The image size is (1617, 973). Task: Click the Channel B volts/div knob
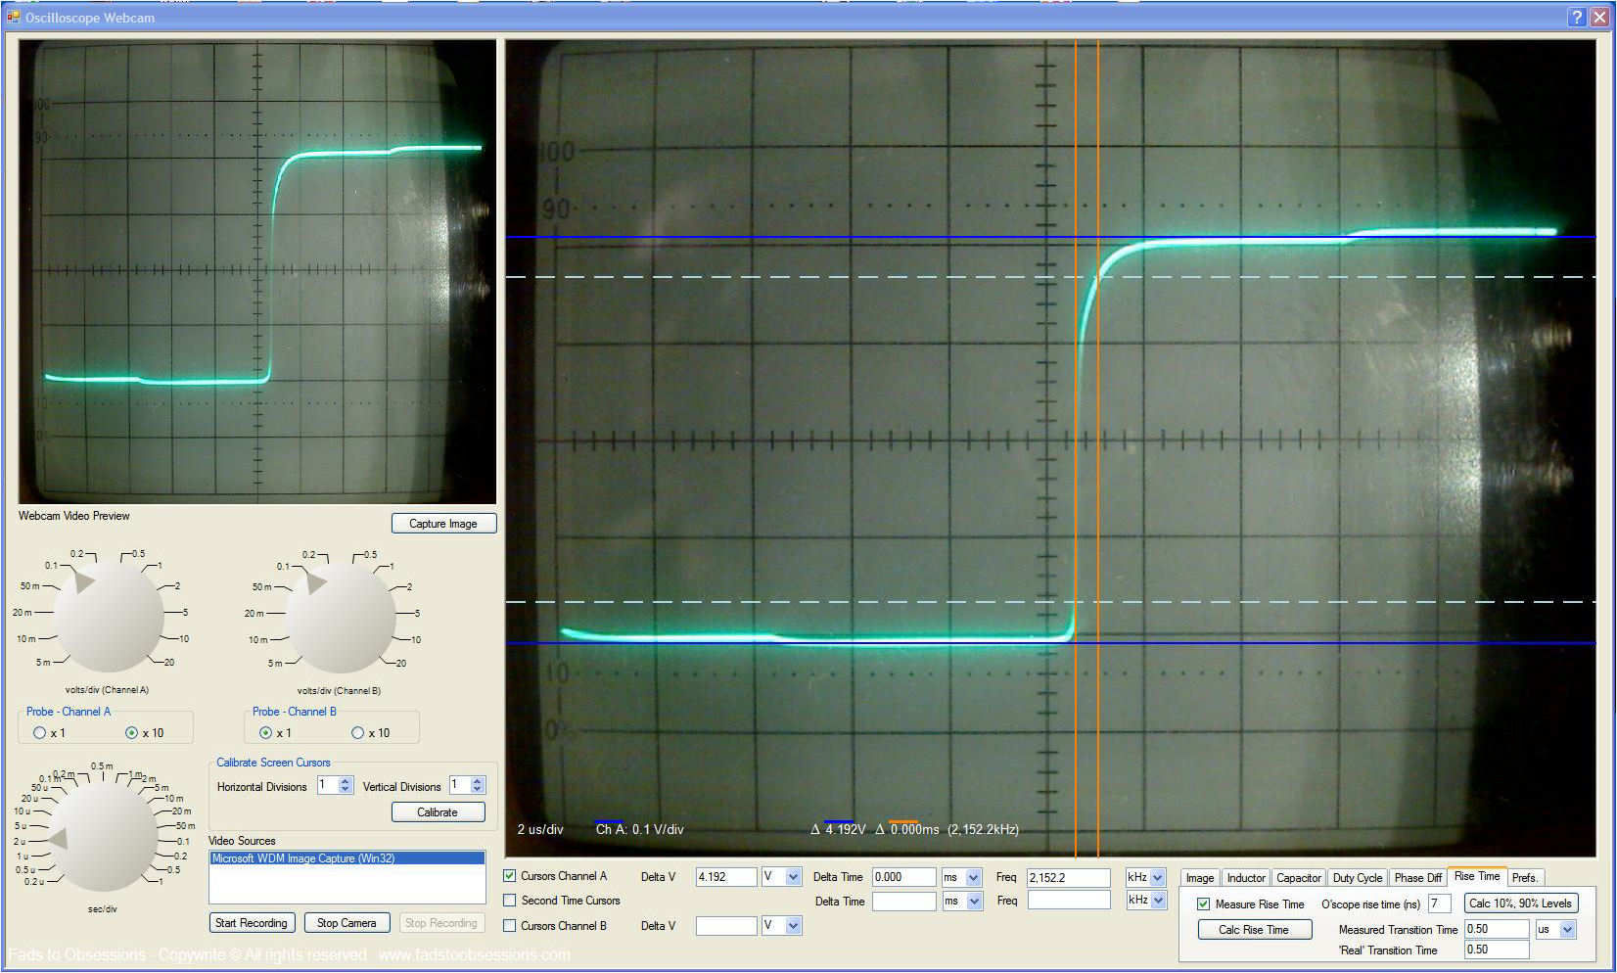(340, 617)
